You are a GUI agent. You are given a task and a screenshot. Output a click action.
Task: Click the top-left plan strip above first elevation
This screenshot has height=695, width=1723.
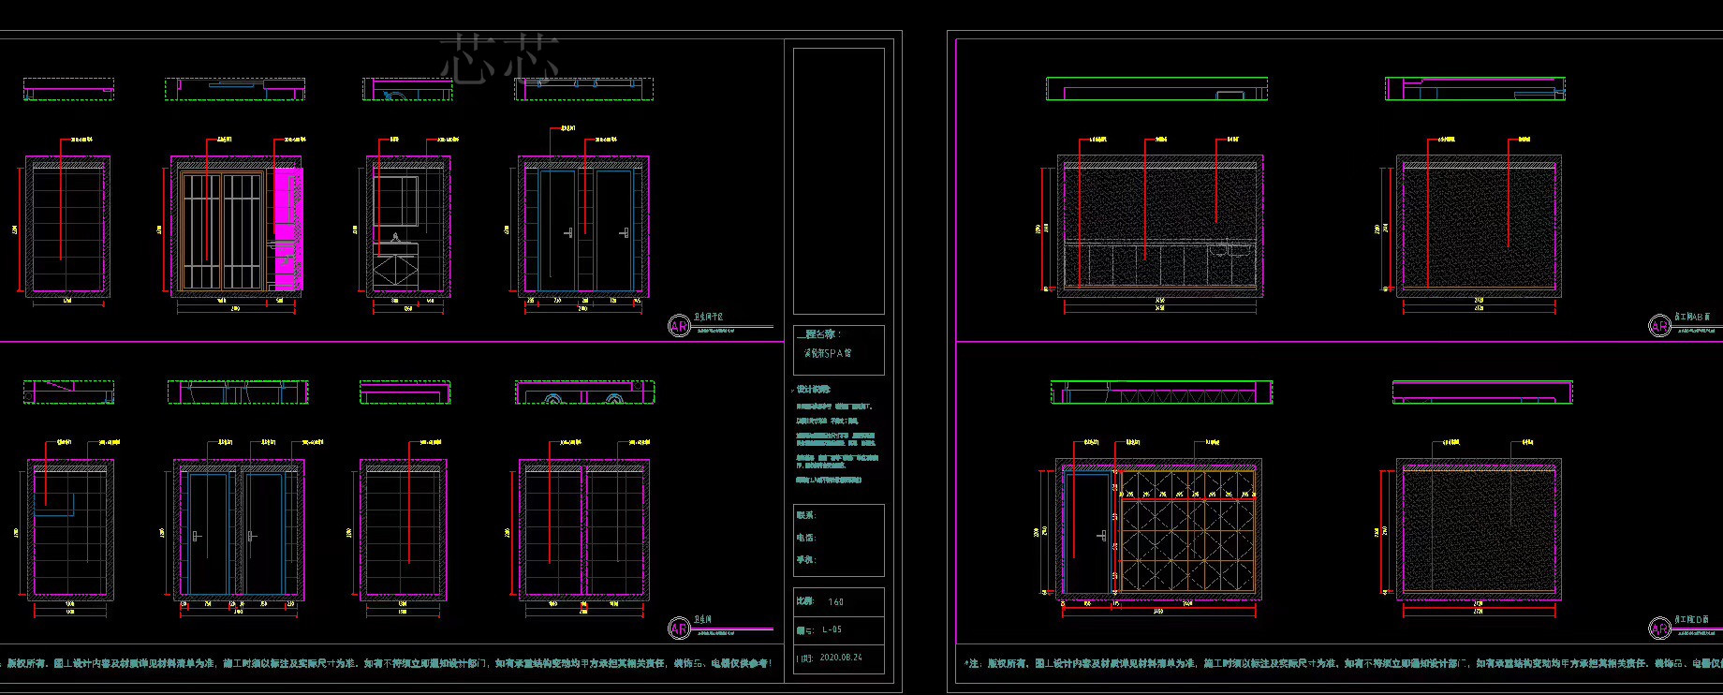coord(68,90)
